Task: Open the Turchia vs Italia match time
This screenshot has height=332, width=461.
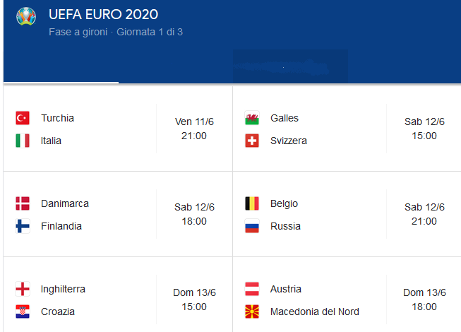Action: pos(194,129)
